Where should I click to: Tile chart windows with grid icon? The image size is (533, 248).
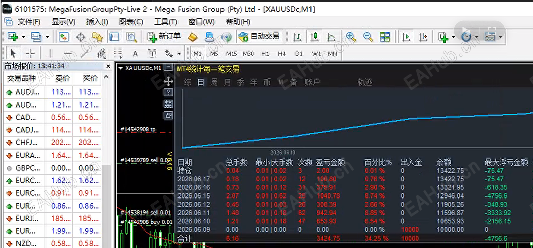click(x=385, y=37)
